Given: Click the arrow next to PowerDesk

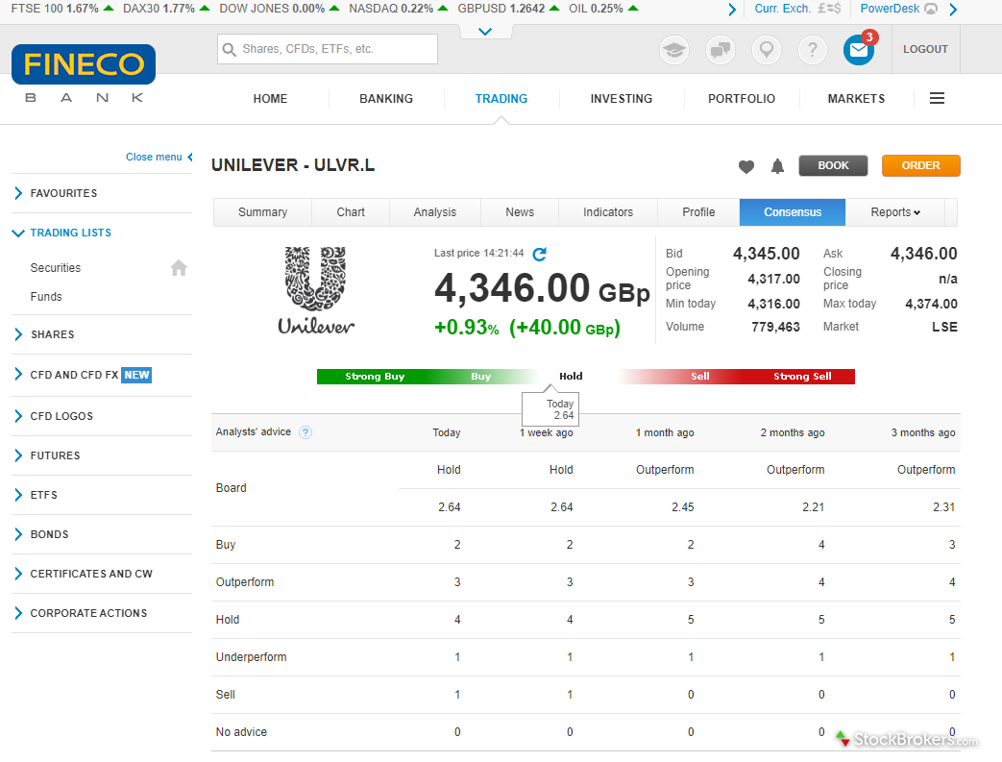Looking at the screenshot, I should coord(953,10).
